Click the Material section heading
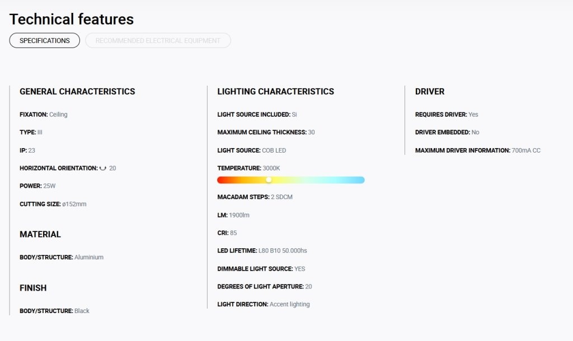The image size is (573, 341). (x=40, y=234)
